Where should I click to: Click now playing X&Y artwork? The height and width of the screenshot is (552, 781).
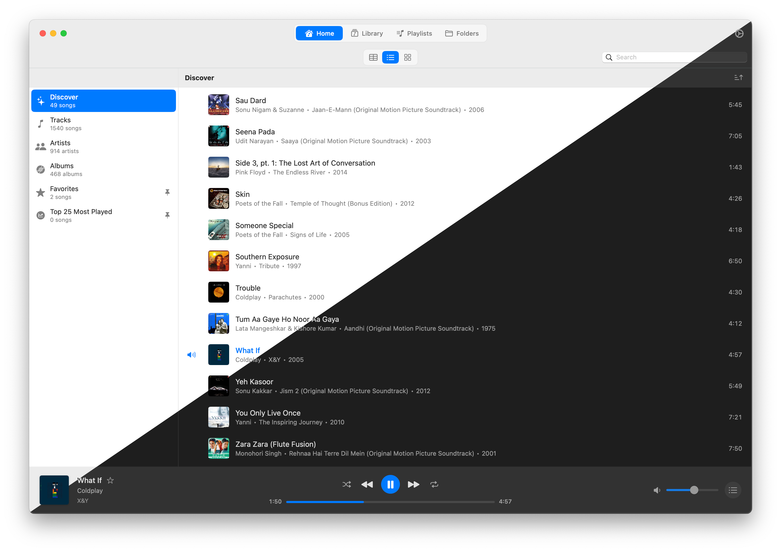pyautogui.click(x=54, y=490)
